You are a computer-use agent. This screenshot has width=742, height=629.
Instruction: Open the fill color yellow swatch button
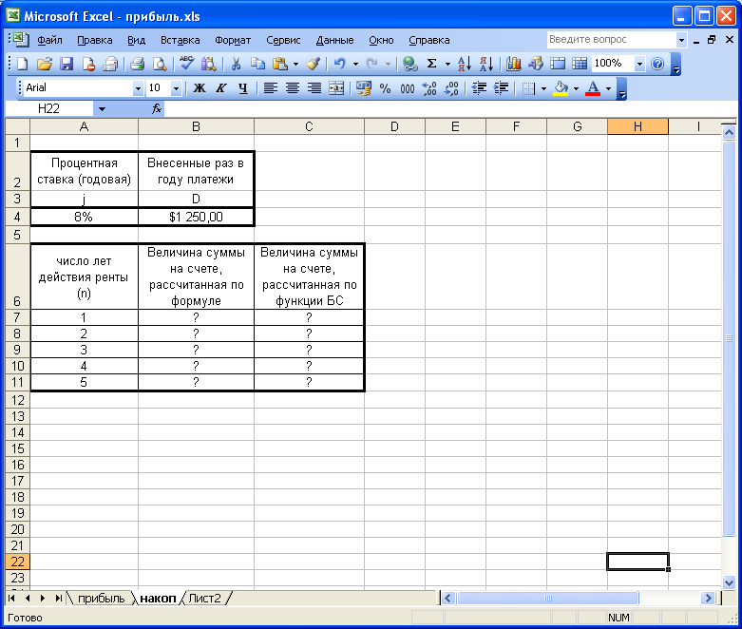[x=561, y=88]
